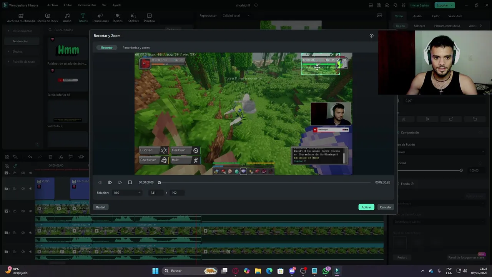Open the Calidad total dropdown
This screenshot has width=492, height=277.
[236, 16]
